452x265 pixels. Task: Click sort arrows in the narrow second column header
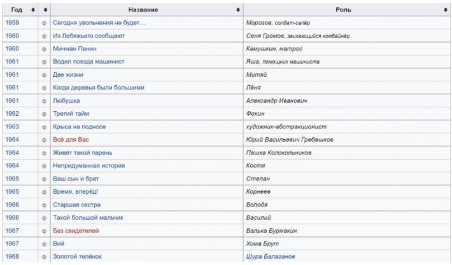pyautogui.click(x=44, y=11)
